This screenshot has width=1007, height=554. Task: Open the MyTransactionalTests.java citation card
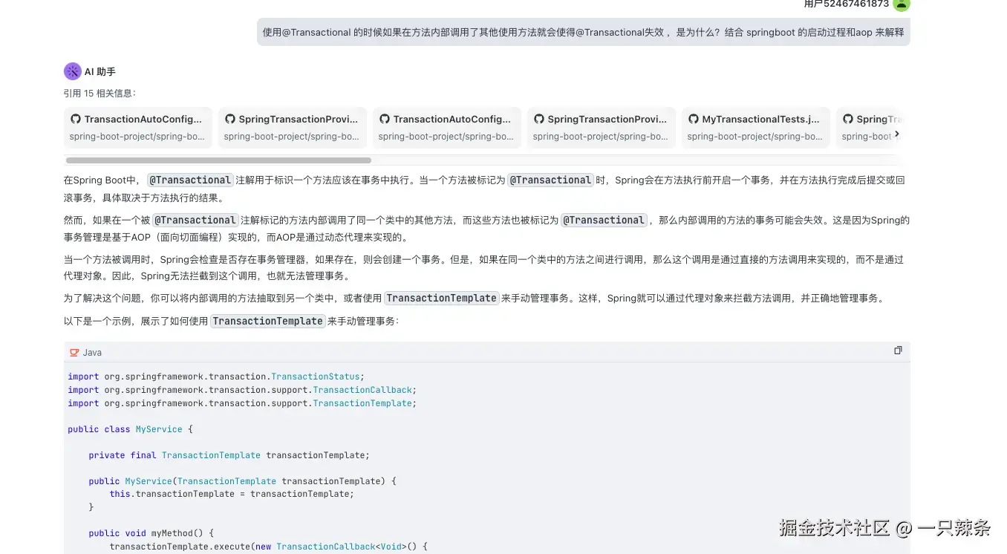point(755,126)
